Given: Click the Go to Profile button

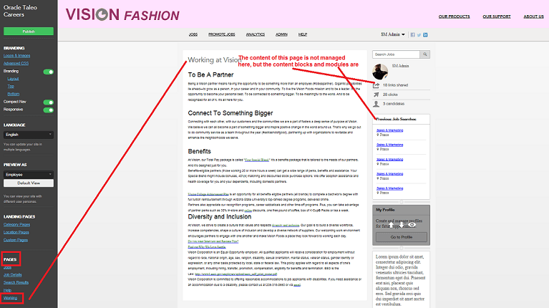Looking at the screenshot, I should coord(402,237).
